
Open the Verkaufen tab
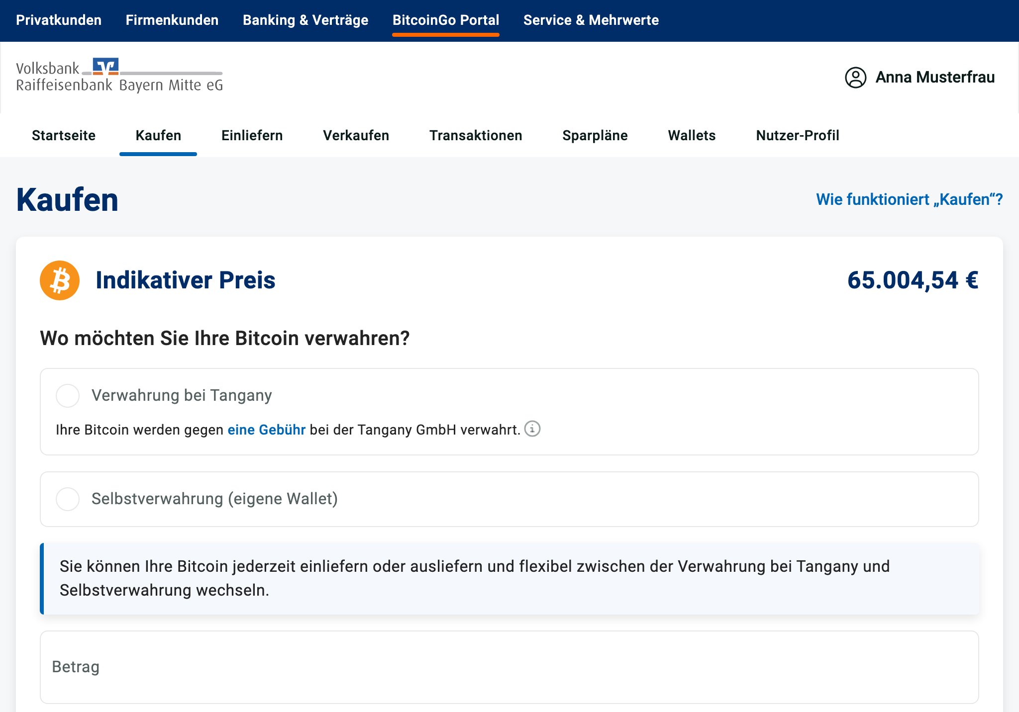click(356, 135)
